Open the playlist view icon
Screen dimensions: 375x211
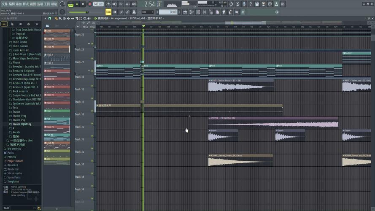coord(185,12)
